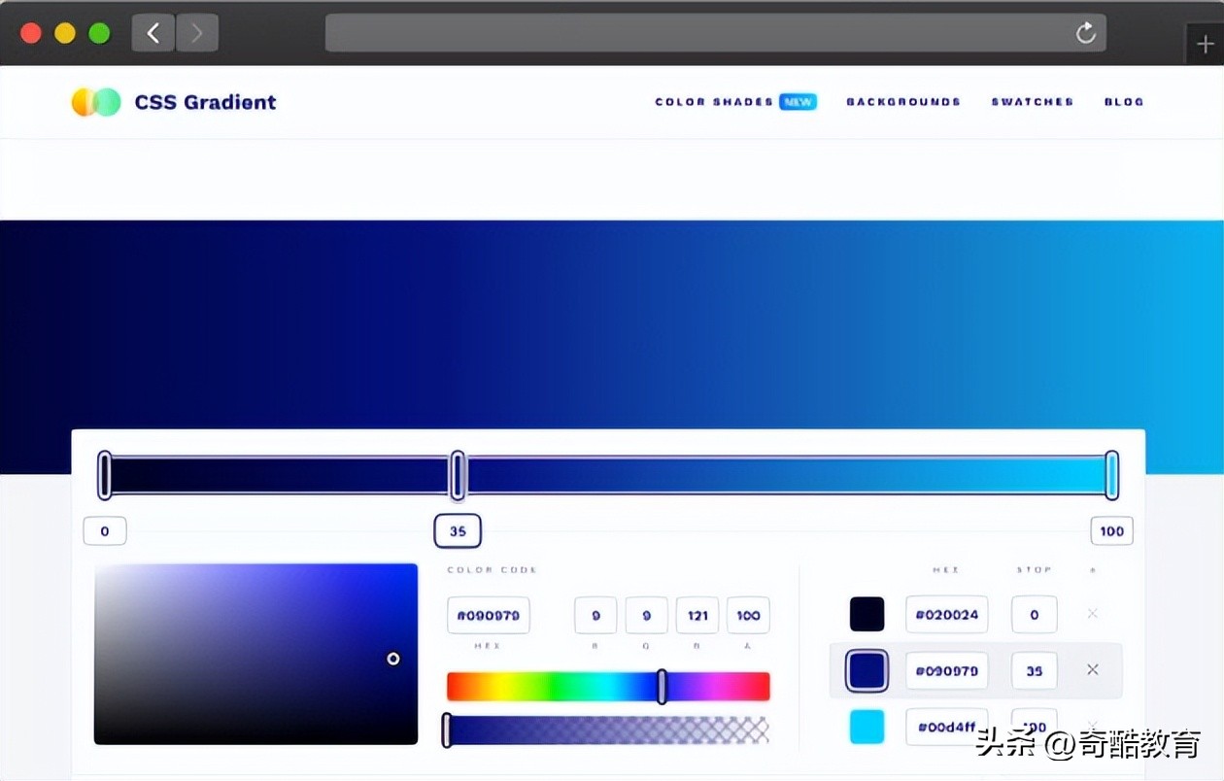Select the #00d4ff color stop swatch
Image resolution: width=1224 pixels, height=781 pixels.
pos(866,726)
